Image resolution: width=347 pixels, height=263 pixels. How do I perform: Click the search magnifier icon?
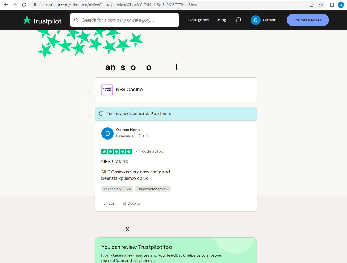[x=76, y=20]
